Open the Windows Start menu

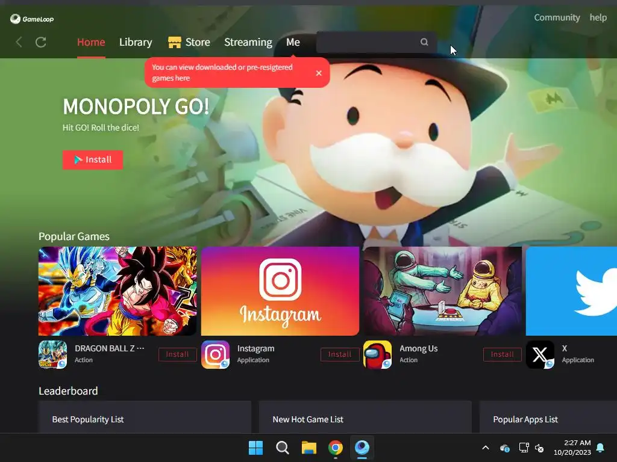tap(255, 448)
